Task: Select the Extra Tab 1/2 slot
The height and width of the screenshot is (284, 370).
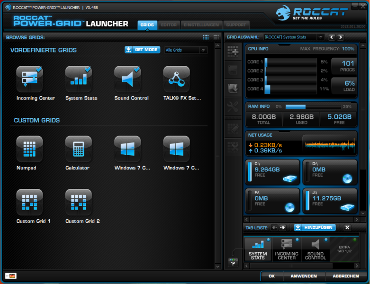Action: (x=344, y=249)
